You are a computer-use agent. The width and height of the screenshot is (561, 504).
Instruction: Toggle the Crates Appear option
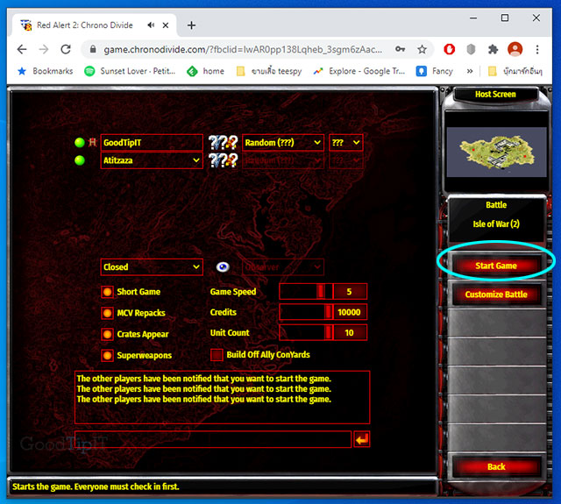click(x=107, y=334)
